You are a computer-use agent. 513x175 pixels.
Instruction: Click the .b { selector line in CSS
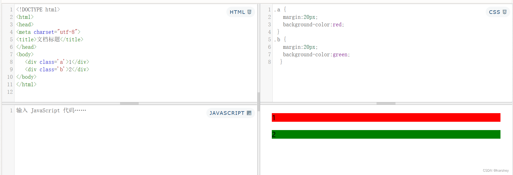click(280, 39)
